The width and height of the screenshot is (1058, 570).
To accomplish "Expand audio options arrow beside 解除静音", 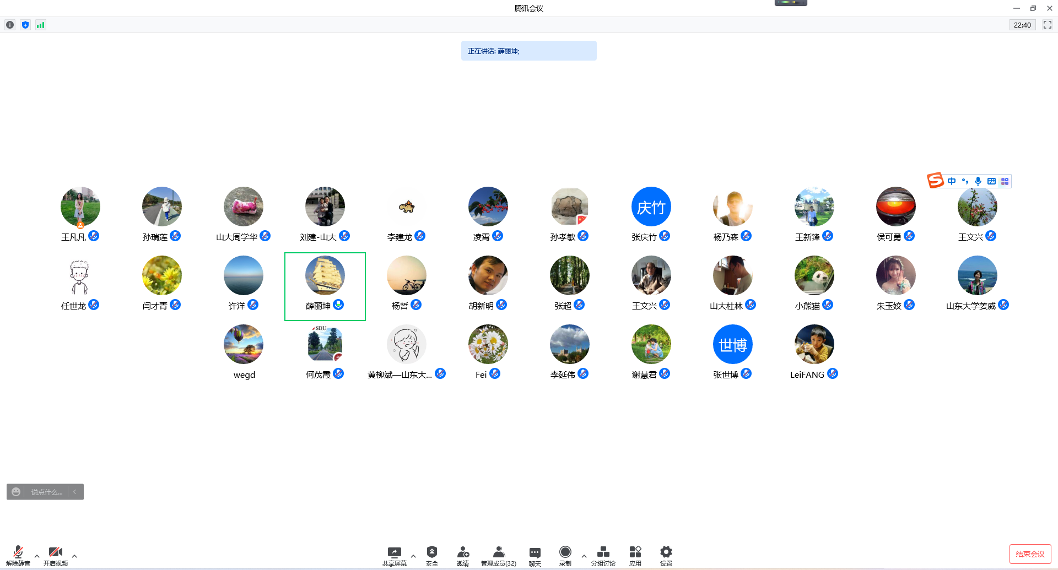I will pyautogui.click(x=37, y=556).
